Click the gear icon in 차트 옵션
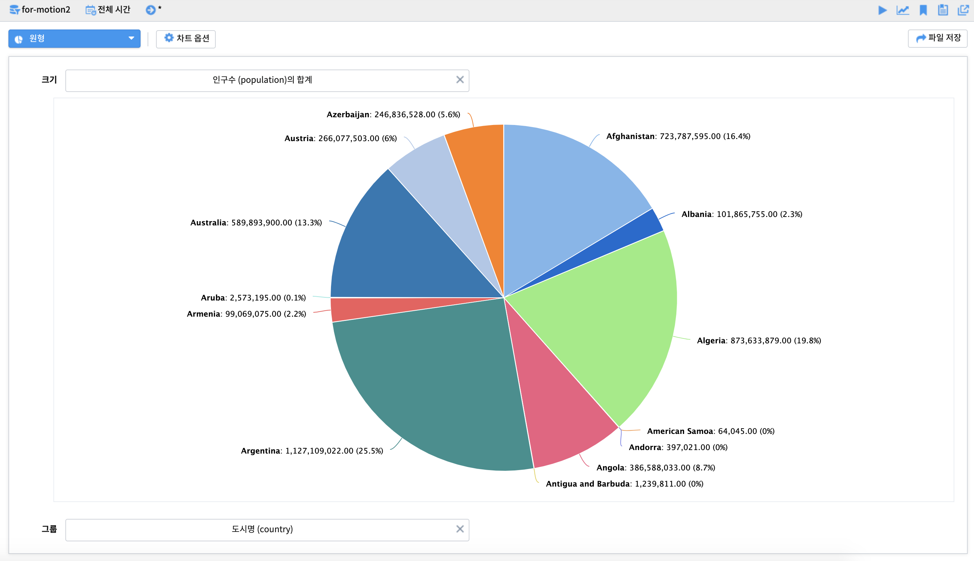This screenshot has width=974, height=561. coord(169,38)
